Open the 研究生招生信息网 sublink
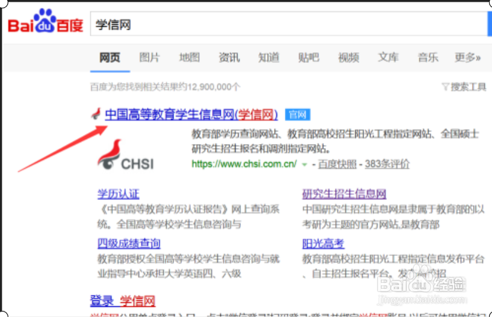The height and width of the screenshot is (317, 492). point(344,194)
